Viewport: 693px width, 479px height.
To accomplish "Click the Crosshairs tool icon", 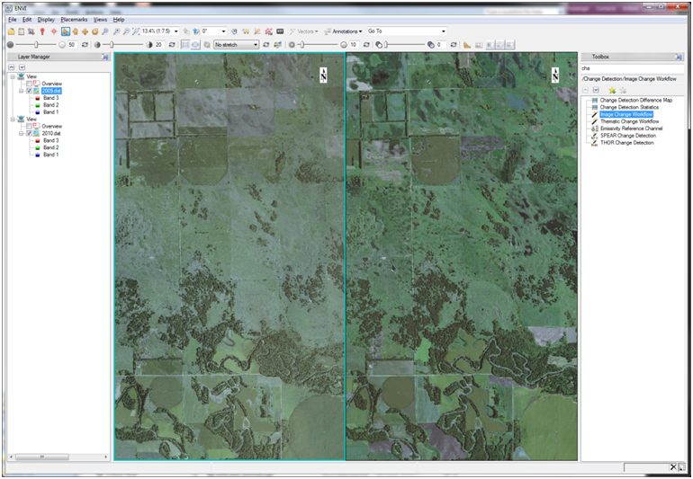I will pyautogui.click(x=54, y=31).
